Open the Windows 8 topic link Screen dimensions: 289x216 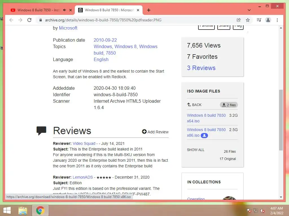point(126,46)
